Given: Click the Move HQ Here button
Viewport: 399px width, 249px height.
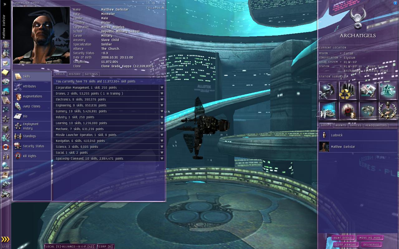Looking at the screenshot, I should pos(370,238).
